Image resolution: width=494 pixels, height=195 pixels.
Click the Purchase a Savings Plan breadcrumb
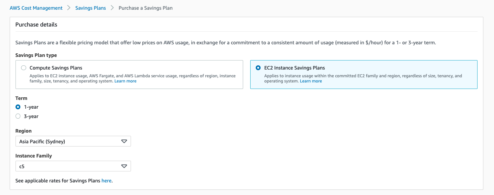pyautogui.click(x=145, y=8)
